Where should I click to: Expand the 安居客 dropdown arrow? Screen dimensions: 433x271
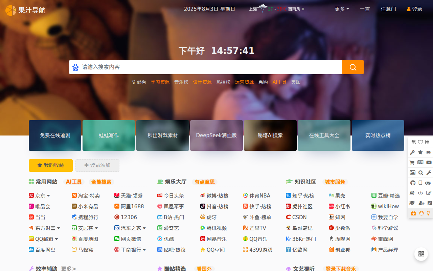pos(96,228)
